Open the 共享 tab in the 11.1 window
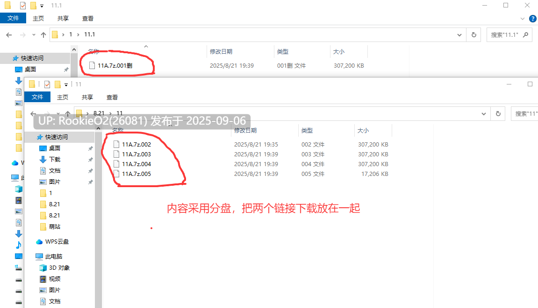Viewport: 538px width, 308px height. tap(63, 19)
